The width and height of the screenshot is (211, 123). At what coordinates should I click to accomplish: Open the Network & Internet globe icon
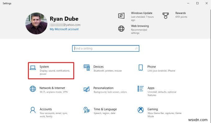coord(33,89)
